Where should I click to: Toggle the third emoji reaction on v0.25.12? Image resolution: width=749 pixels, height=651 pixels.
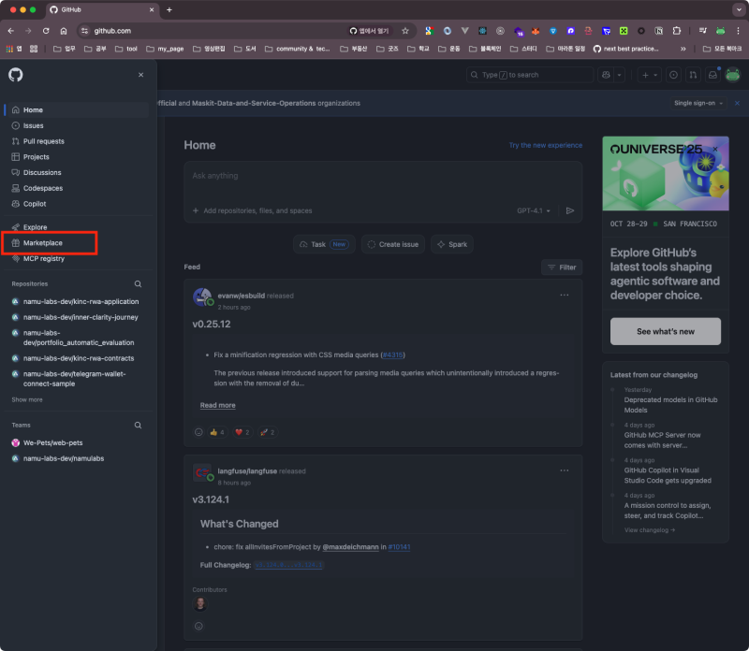(263, 431)
